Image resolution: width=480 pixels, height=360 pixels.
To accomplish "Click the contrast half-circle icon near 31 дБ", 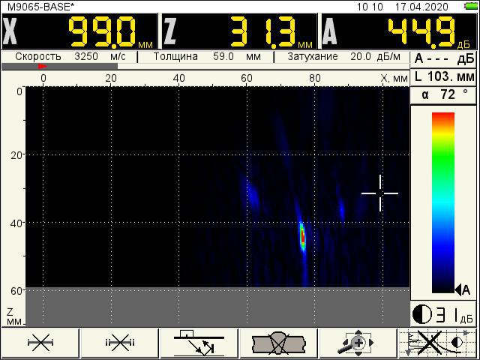I will 422,315.
